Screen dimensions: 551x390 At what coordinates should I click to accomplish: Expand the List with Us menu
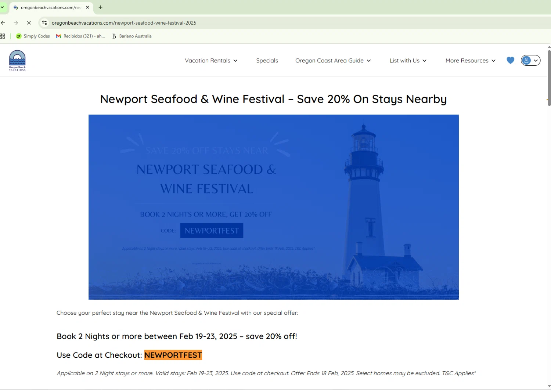[408, 61]
